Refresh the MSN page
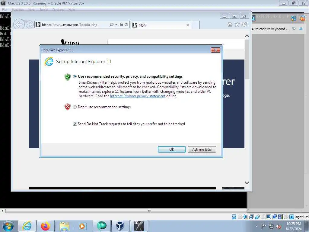The image size is (309, 232). (x=126, y=25)
